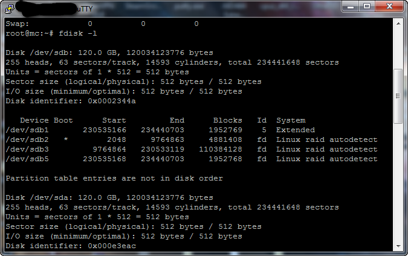Viewport: 408px width, 256px height.
Task: Click the 'System' column header
Action: click(x=291, y=121)
